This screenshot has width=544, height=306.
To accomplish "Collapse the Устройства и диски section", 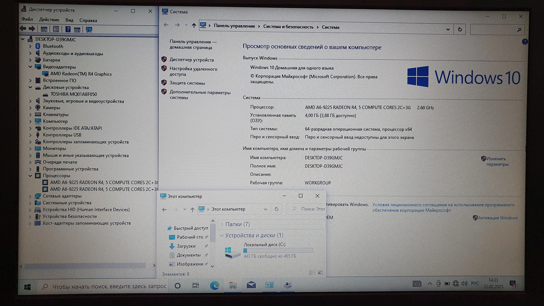I will point(222,236).
